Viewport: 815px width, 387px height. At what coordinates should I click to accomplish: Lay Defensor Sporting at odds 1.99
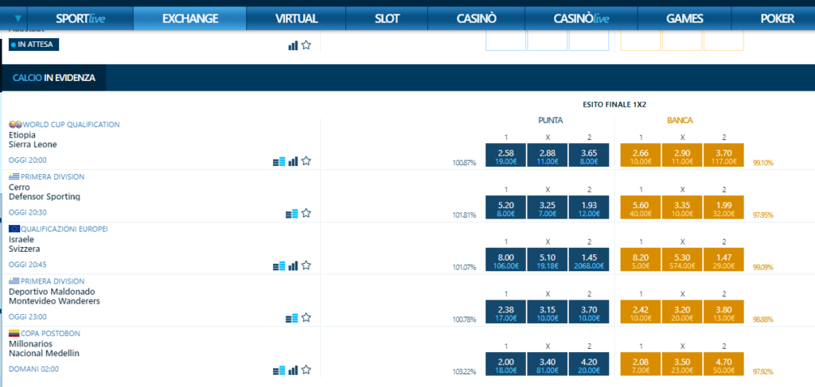(x=723, y=208)
